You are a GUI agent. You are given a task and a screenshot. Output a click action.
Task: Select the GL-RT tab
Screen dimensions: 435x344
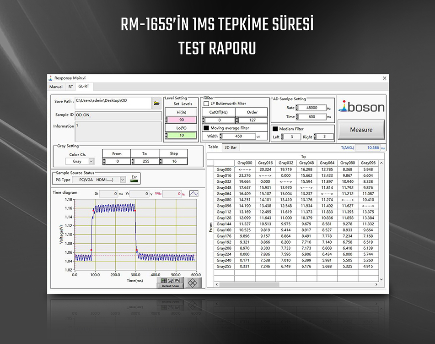84,87
